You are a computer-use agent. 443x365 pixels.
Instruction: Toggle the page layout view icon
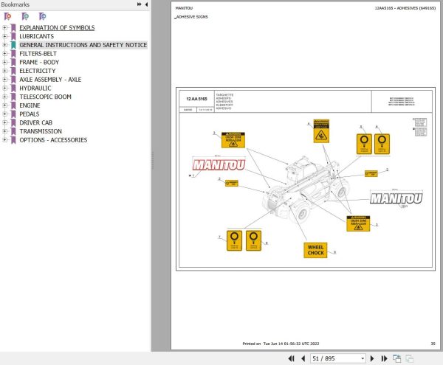coord(396,358)
